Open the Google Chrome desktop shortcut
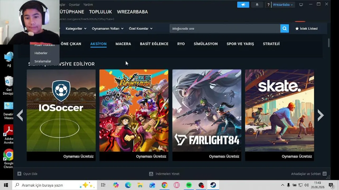The image size is (339, 190). [x=9, y=159]
